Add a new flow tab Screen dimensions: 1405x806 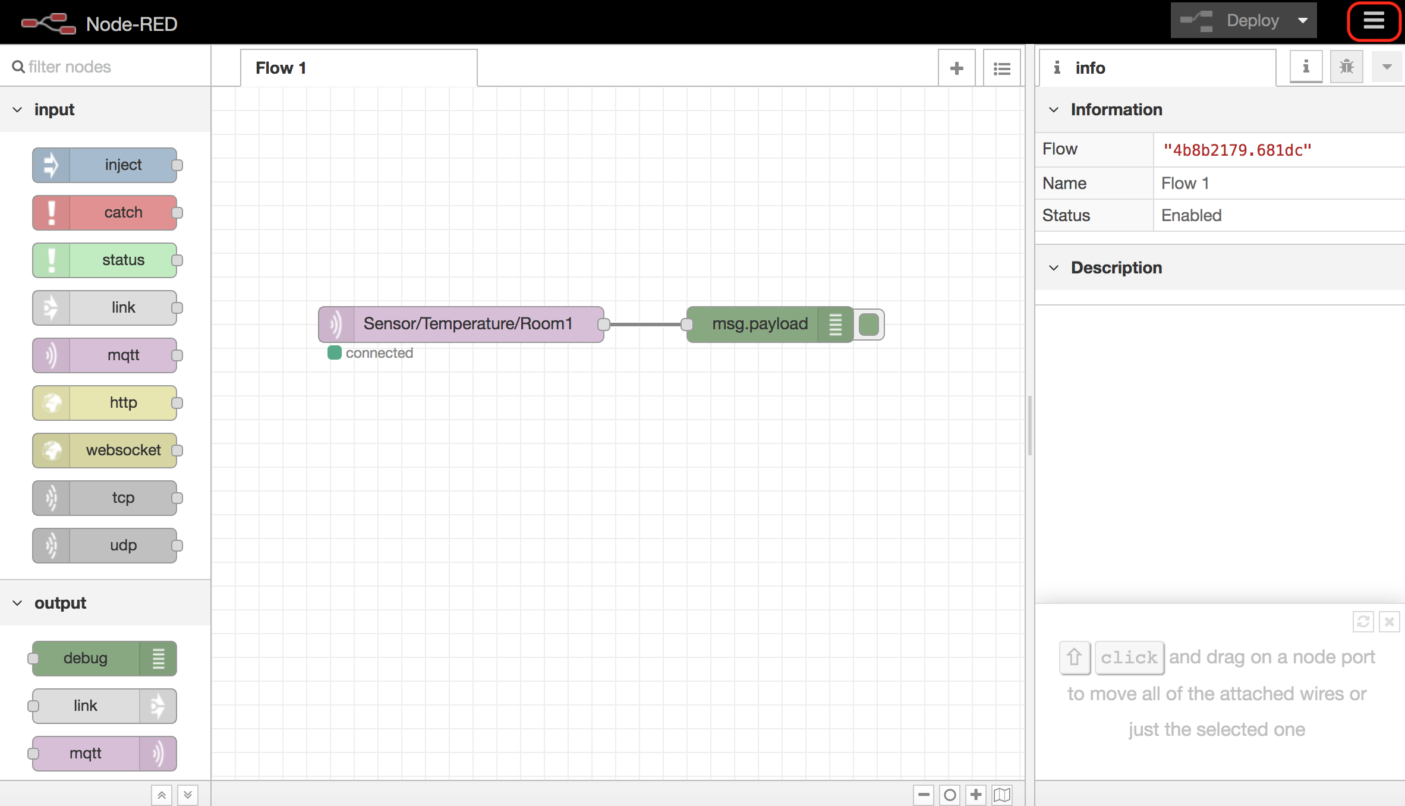tap(957, 68)
